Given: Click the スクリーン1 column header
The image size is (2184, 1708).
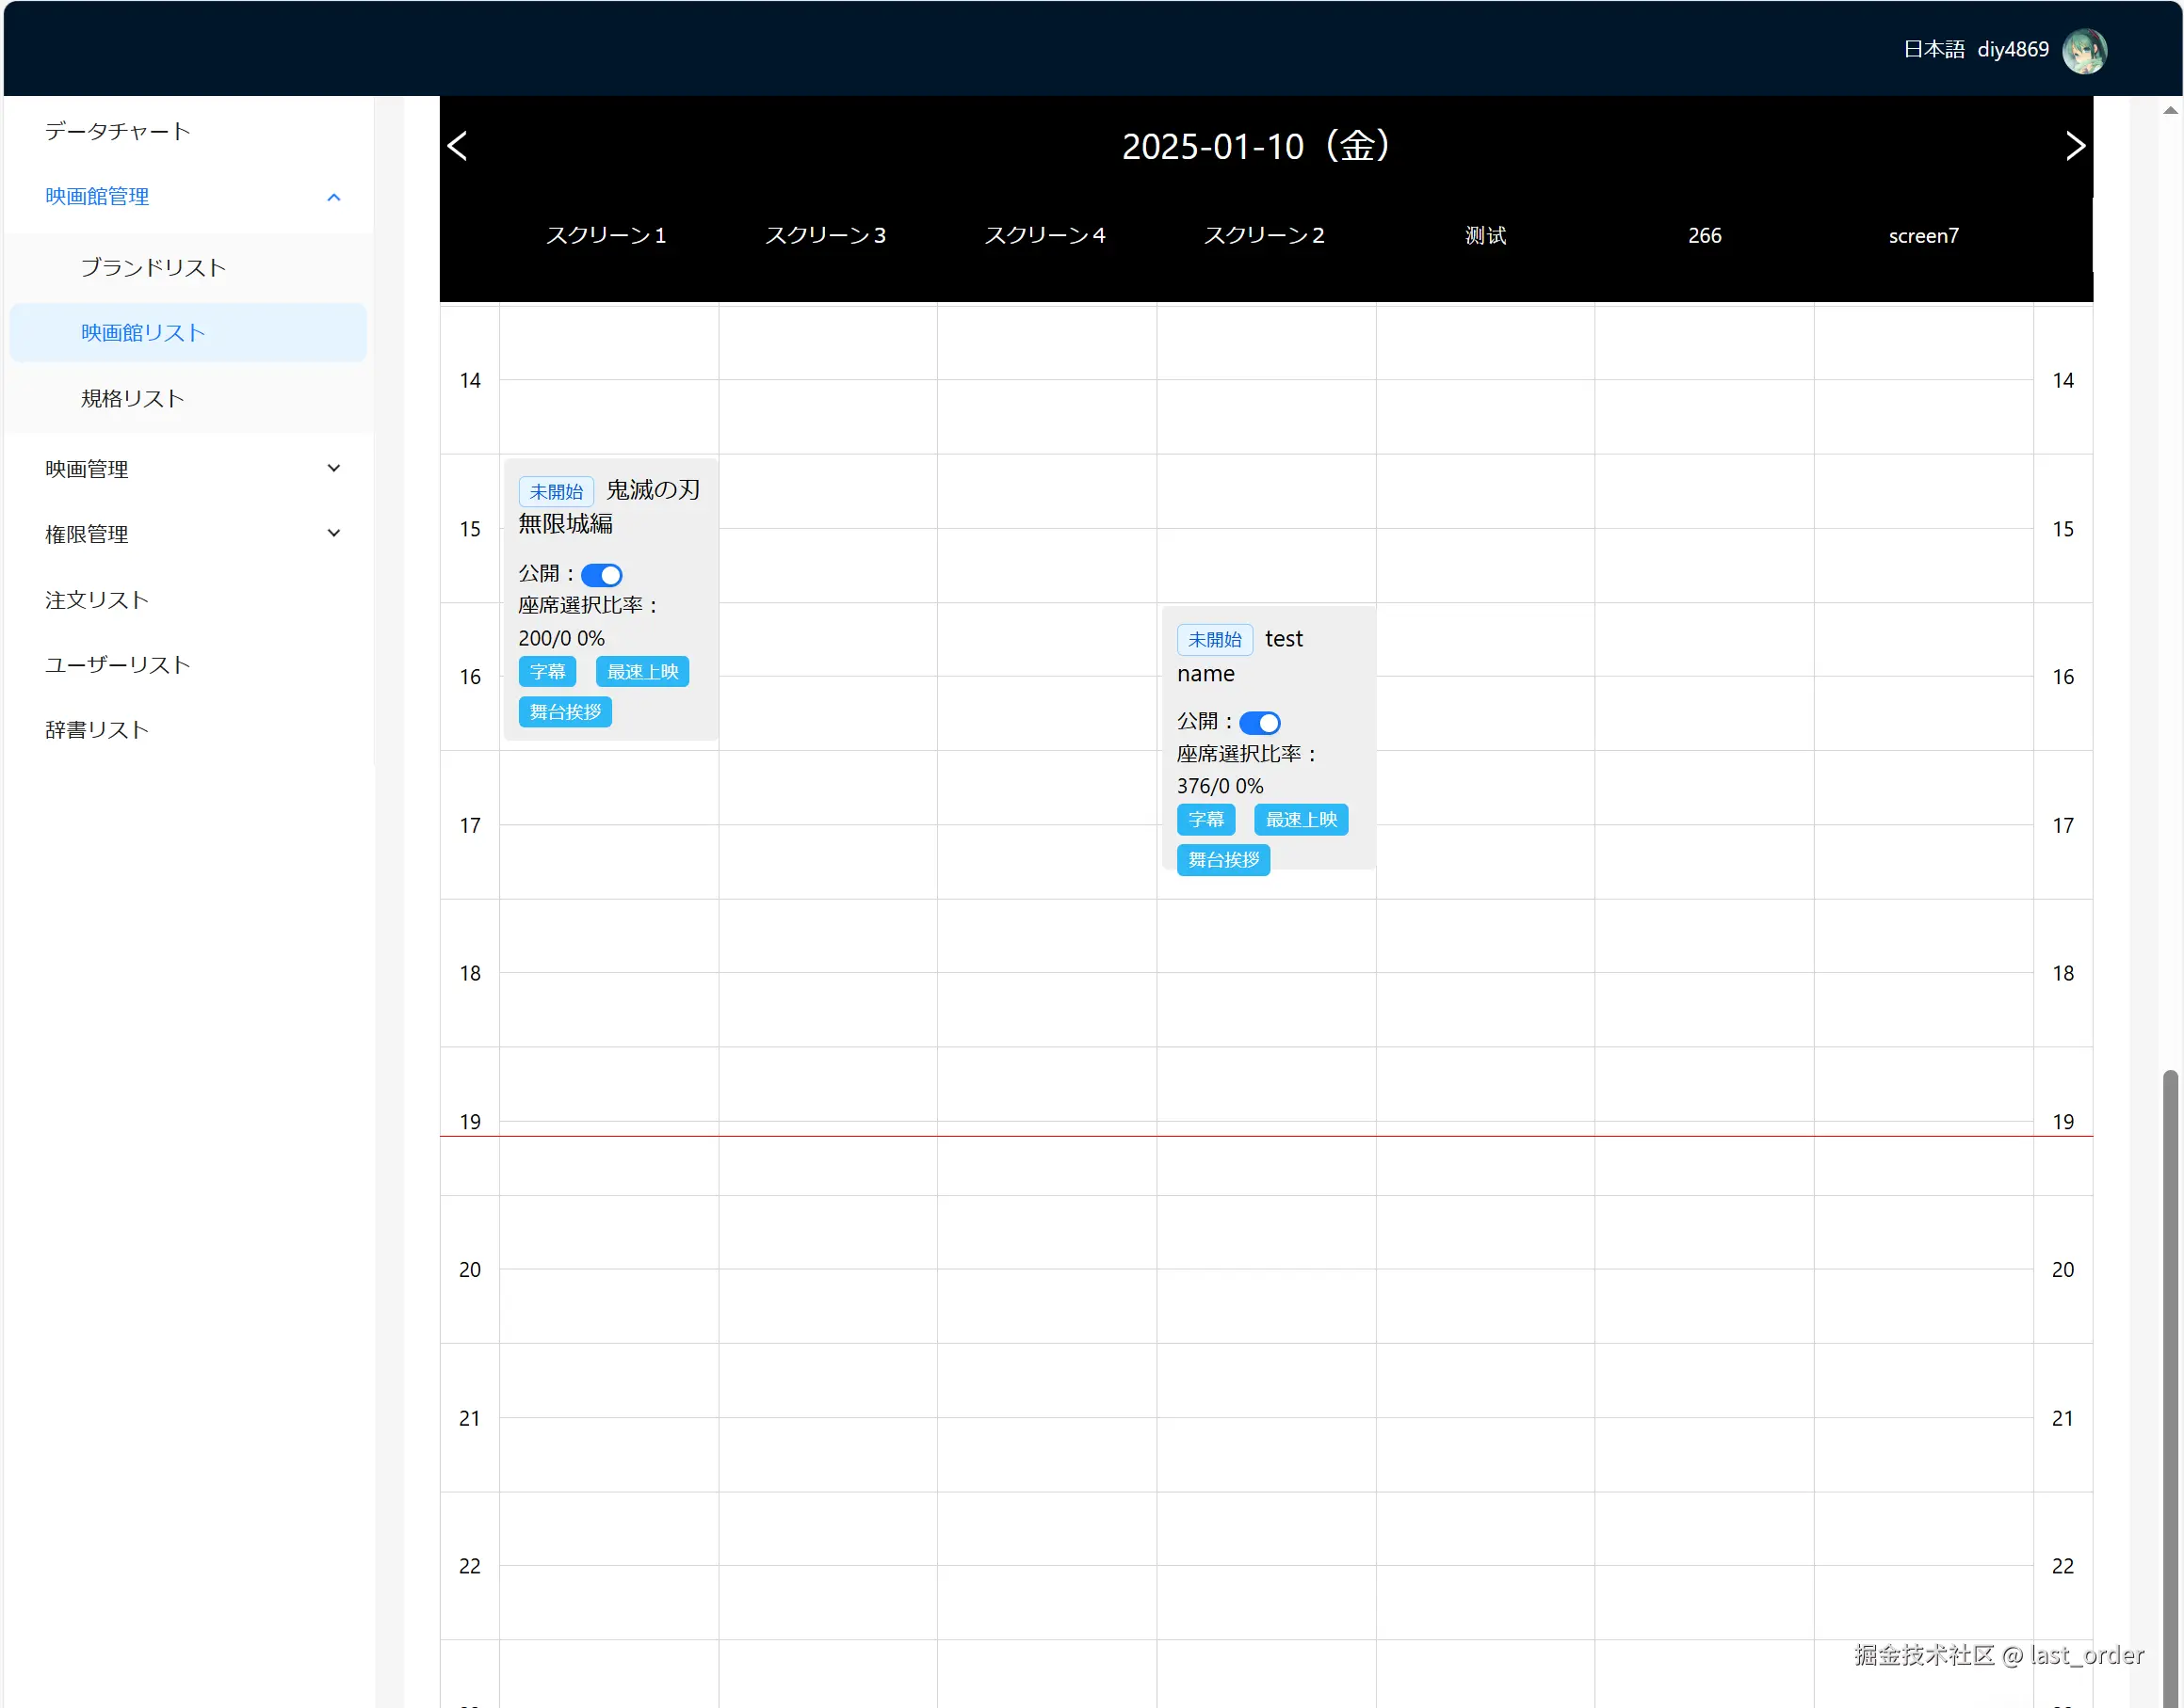Looking at the screenshot, I should coord(606,235).
